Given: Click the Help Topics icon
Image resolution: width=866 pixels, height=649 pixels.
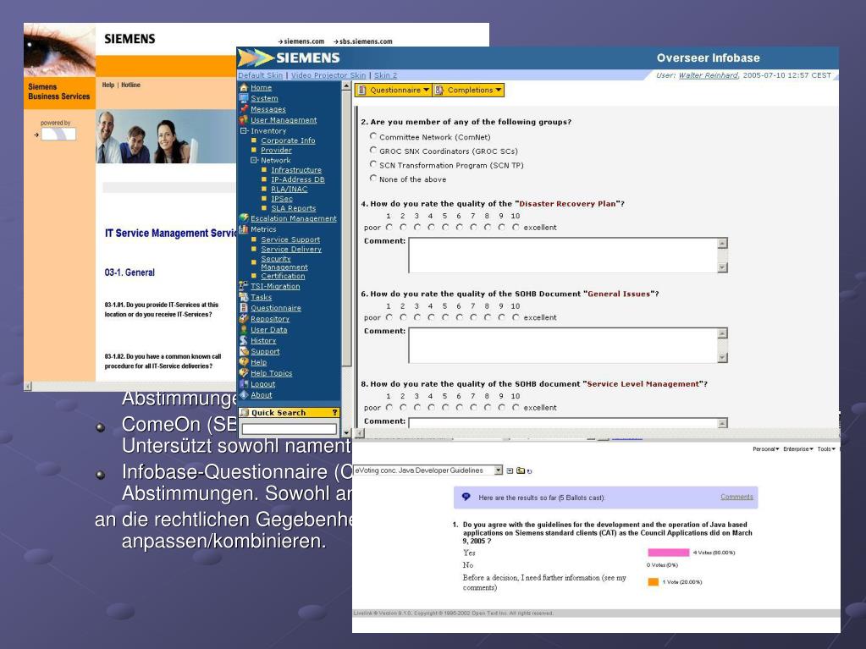Looking at the screenshot, I should [x=244, y=373].
